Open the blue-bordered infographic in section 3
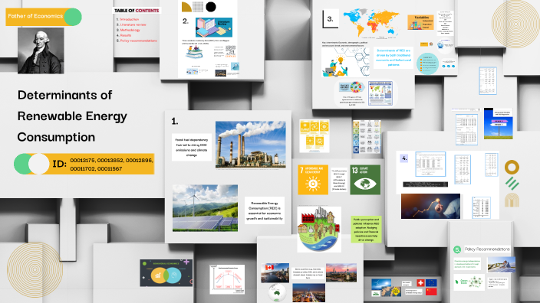Screen dimensions: 540x303 [380, 93]
